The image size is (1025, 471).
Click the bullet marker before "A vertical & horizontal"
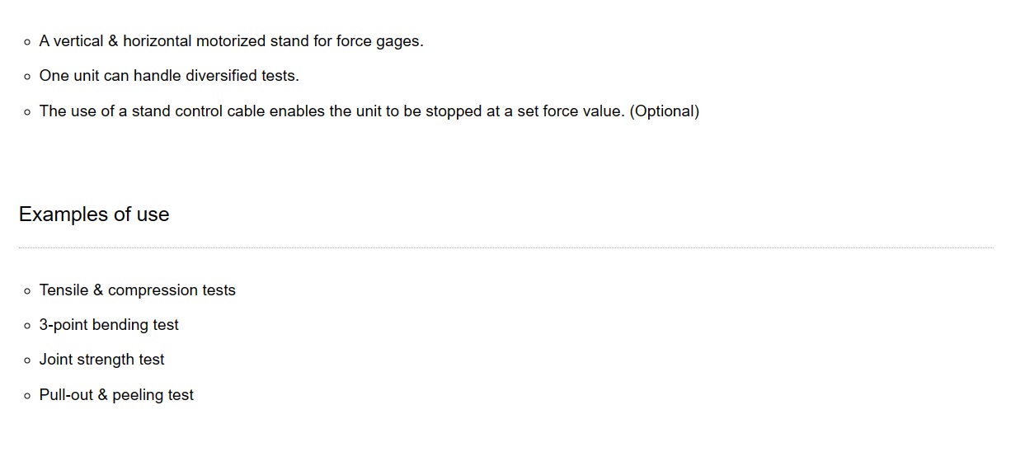point(28,42)
